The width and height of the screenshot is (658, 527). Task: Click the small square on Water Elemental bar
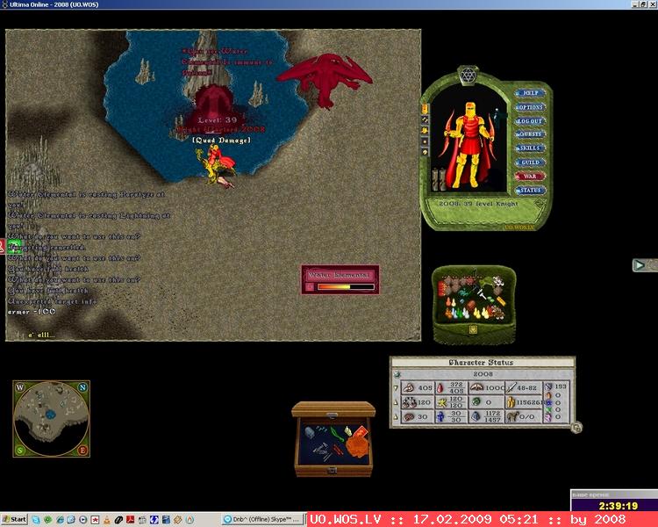[310, 287]
